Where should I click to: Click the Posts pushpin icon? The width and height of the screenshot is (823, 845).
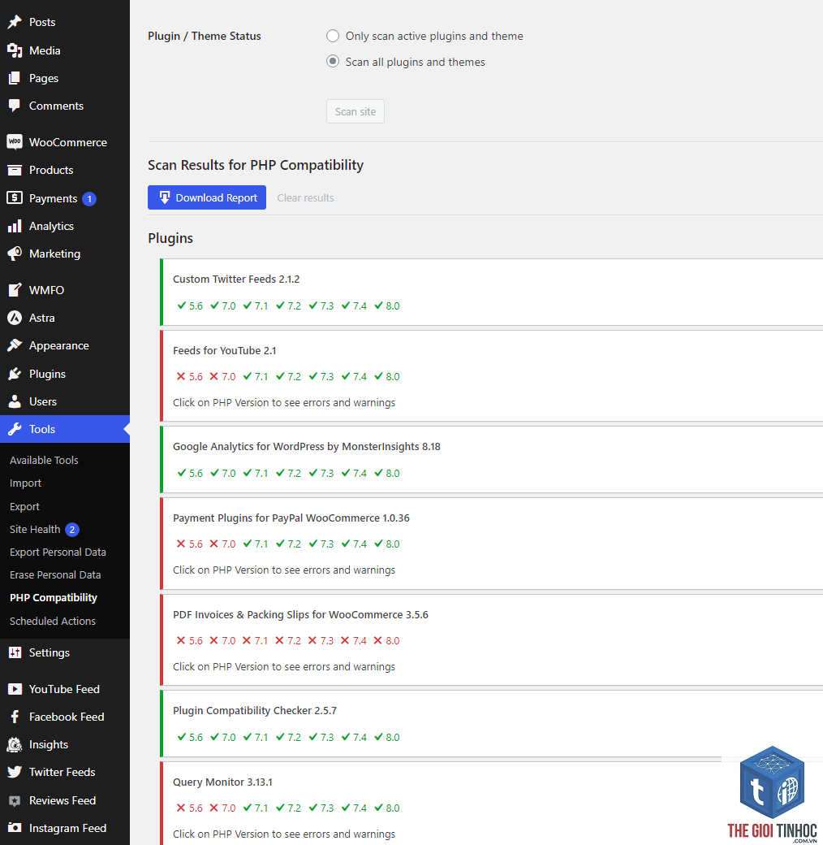pyautogui.click(x=15, y=22)
